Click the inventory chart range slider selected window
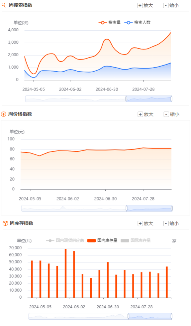This screenshot has width=191, height=326. (x=150, y=316)
